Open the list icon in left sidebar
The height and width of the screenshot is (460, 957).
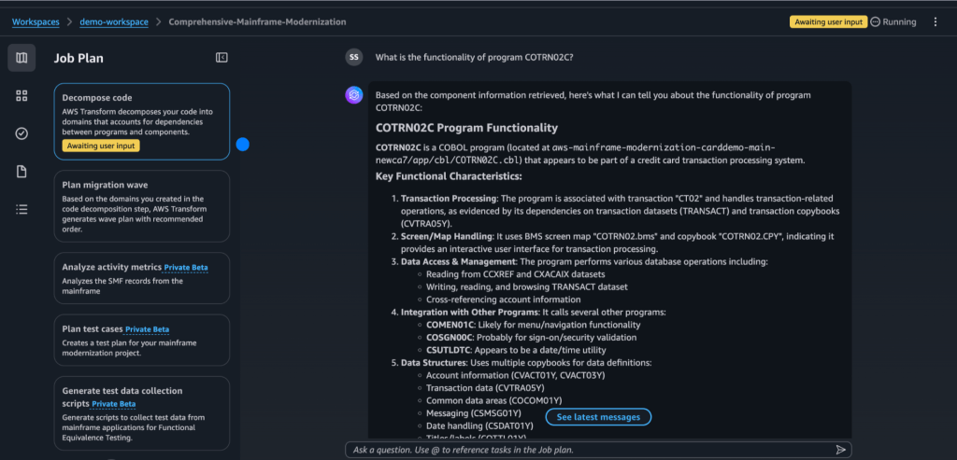(21, 209)
